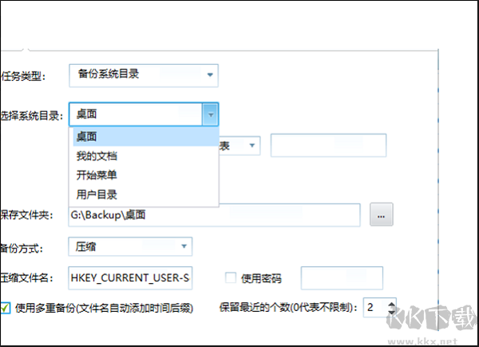Viewport: 479px width, 347px height.
Task: Choose 我的文档 in the directory list
Action: [144, 156]
